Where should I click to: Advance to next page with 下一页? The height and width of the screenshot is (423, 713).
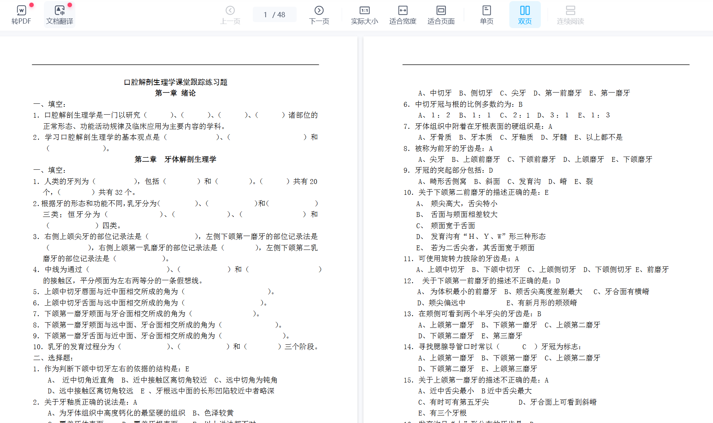point(319,15)
